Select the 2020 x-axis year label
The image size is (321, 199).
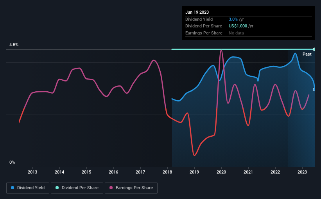[x=221, y=172]
